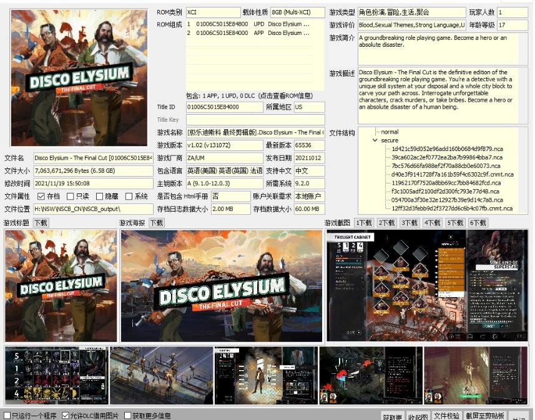The width and height of the screenshot is (535, 420).
Task: Collapse the secure folder in file tree
Action: point(375,140)
